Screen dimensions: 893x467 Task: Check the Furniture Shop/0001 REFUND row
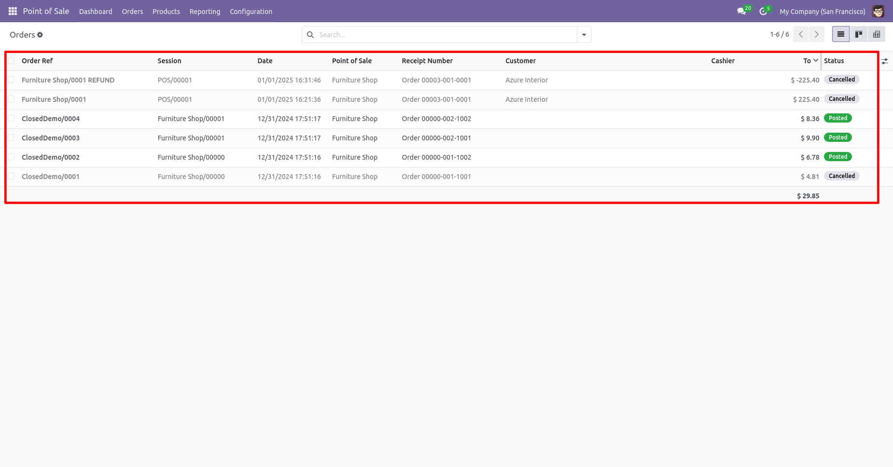[11, 80]
